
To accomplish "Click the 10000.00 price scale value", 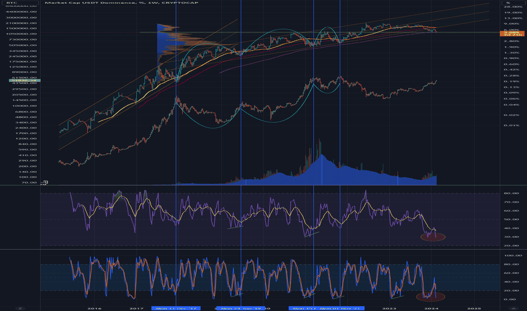I will click(x=24, y=106).
